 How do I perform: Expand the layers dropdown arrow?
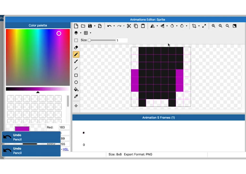[81, 33]
